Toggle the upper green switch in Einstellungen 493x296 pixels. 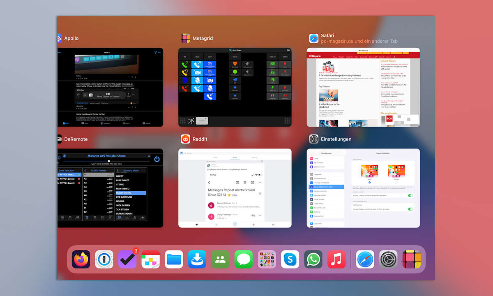pyautogui.click(x=410, y=195)
